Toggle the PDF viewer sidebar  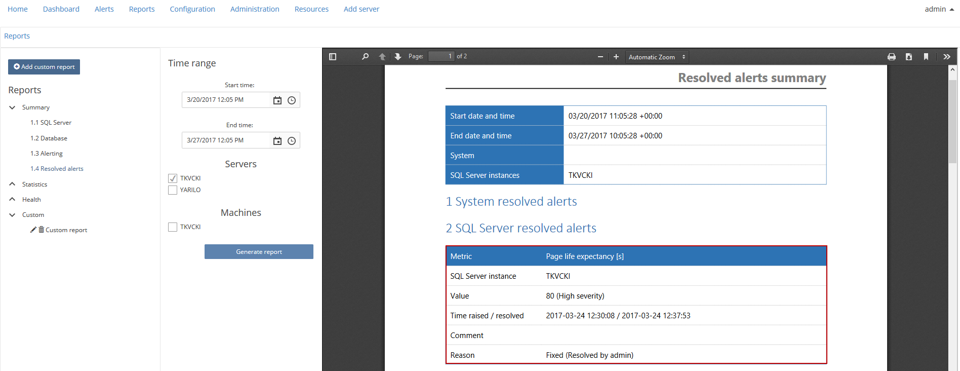pos(333,57)
